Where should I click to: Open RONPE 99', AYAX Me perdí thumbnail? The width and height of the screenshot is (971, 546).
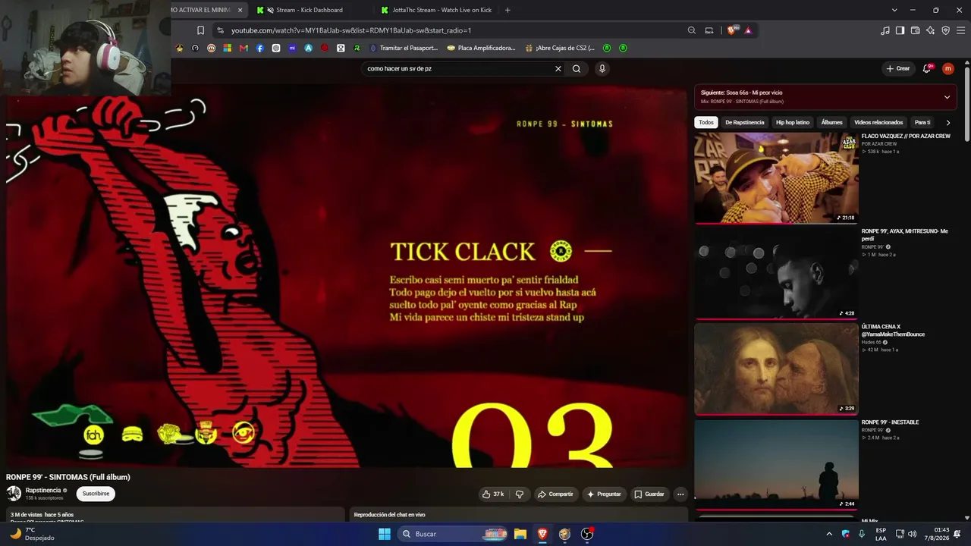(x=776, y=273)
